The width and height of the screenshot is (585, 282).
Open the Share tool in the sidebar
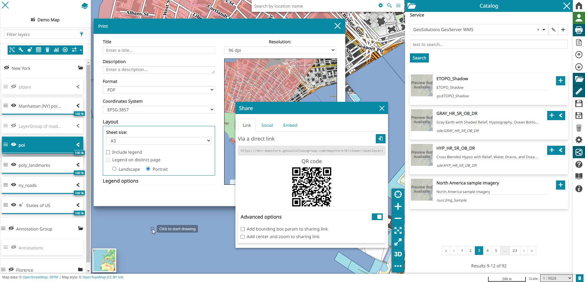[x=579, y=152]
